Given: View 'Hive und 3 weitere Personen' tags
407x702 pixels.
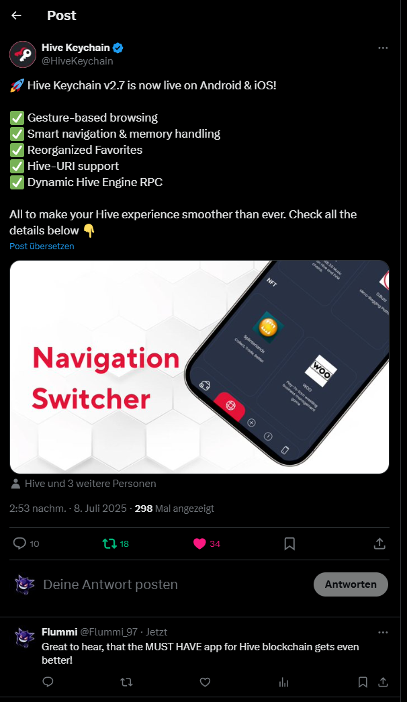Looking at the screenshot, I should coord(83,484).
